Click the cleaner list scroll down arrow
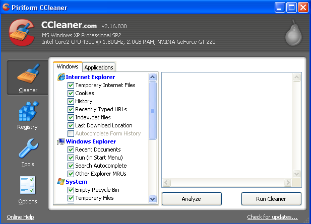This screenshot has height=224, width=311. (153, 199)
